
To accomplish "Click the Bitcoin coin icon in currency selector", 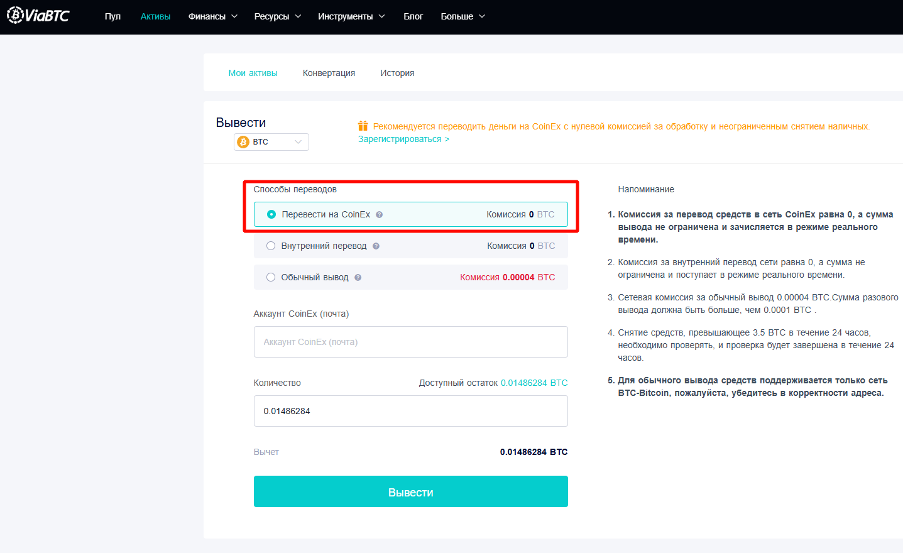I will pos(243,142).
